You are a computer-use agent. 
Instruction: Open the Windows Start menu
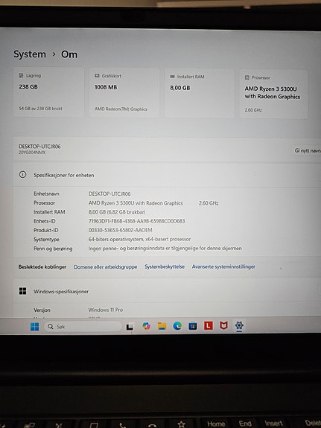click(x=35, y=327)
